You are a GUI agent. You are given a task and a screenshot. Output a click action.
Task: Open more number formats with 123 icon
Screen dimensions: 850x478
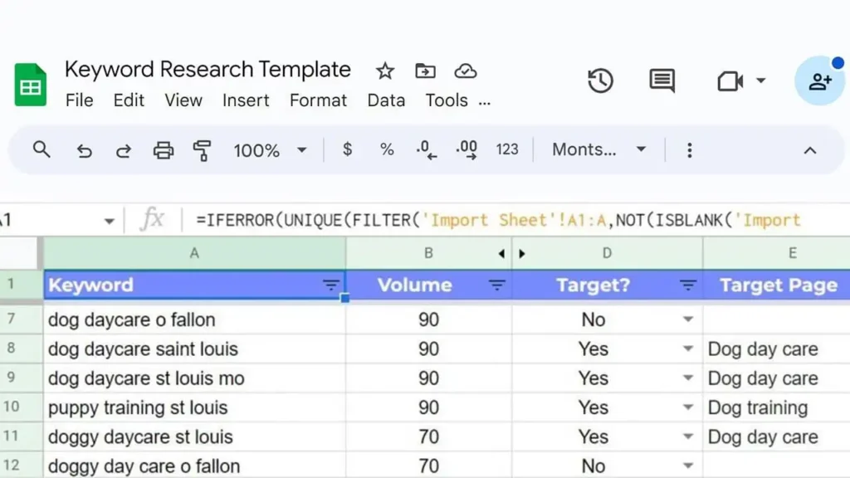tap(507, 150)
